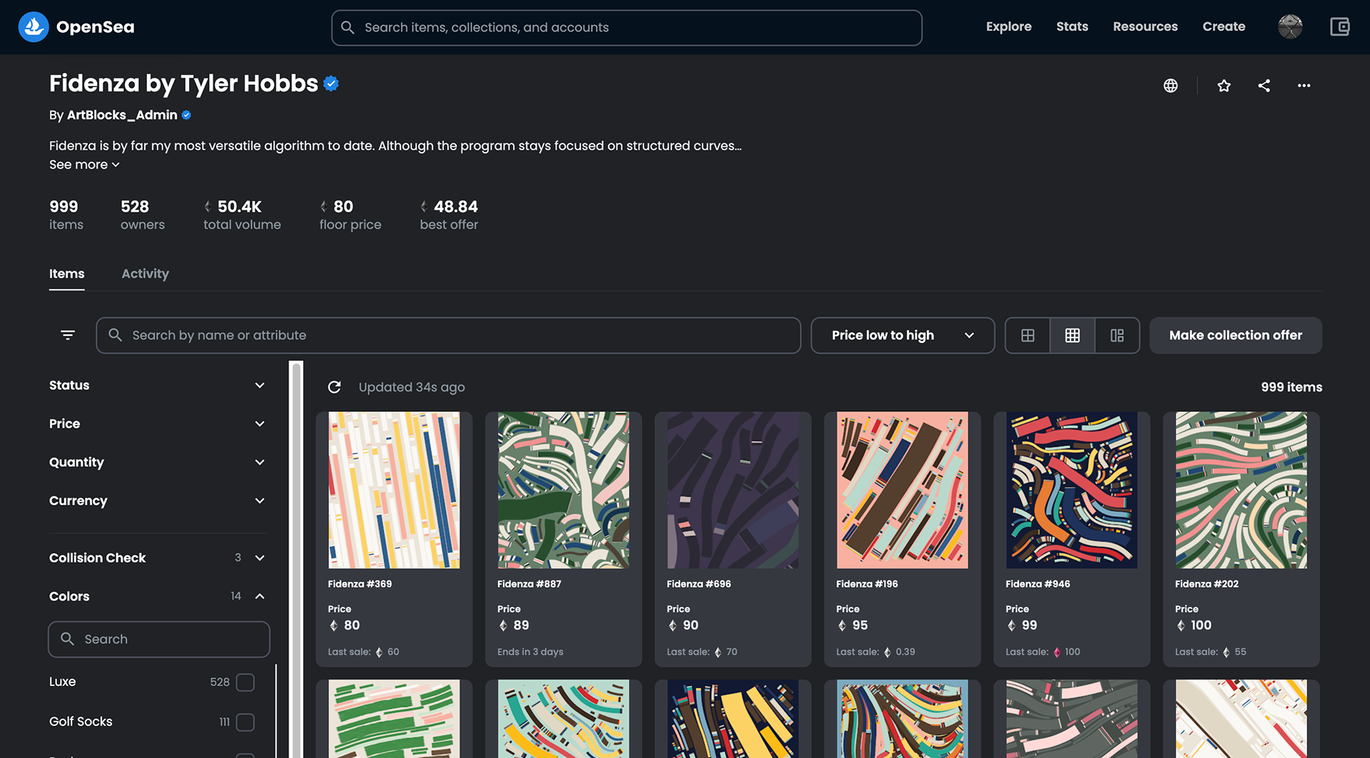Click the magnifier icon in the attribute search field
This screenshot has height=758, width=1370.
(x=115, y=334)
